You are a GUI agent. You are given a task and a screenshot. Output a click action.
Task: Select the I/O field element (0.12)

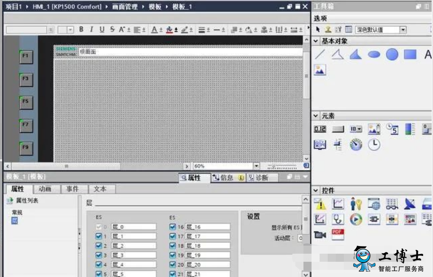(320, 129)
